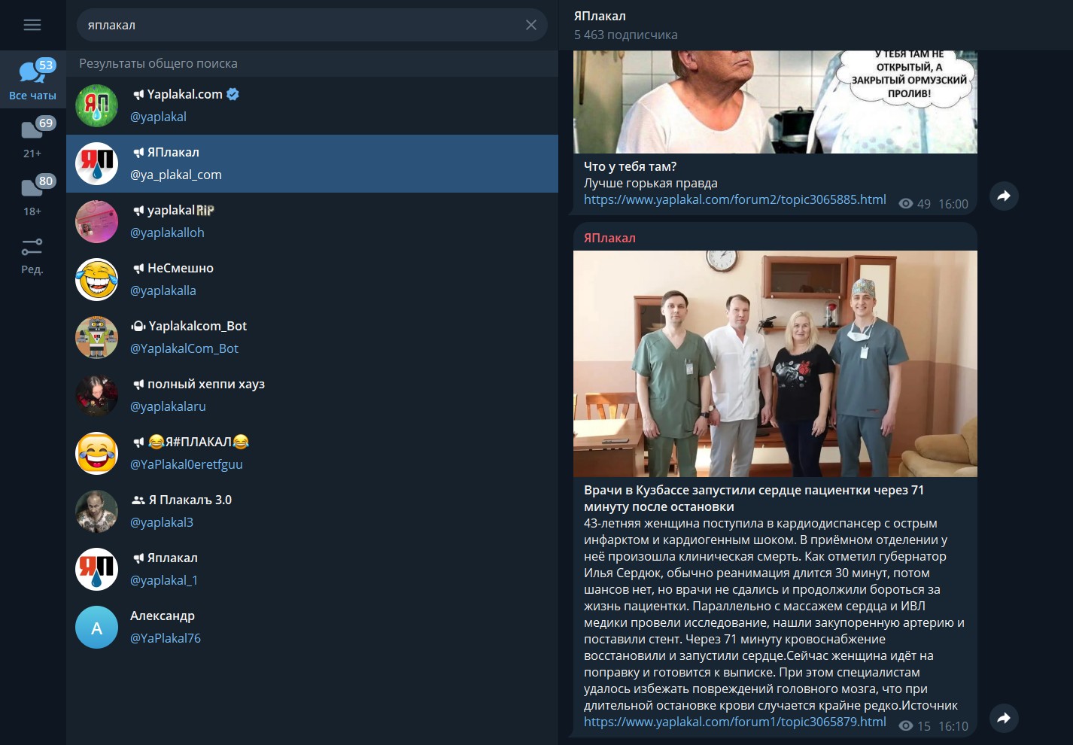Open the Я#ПЛАКАЛ channel result
This screenshot has width=1073, height=745.
312,453
